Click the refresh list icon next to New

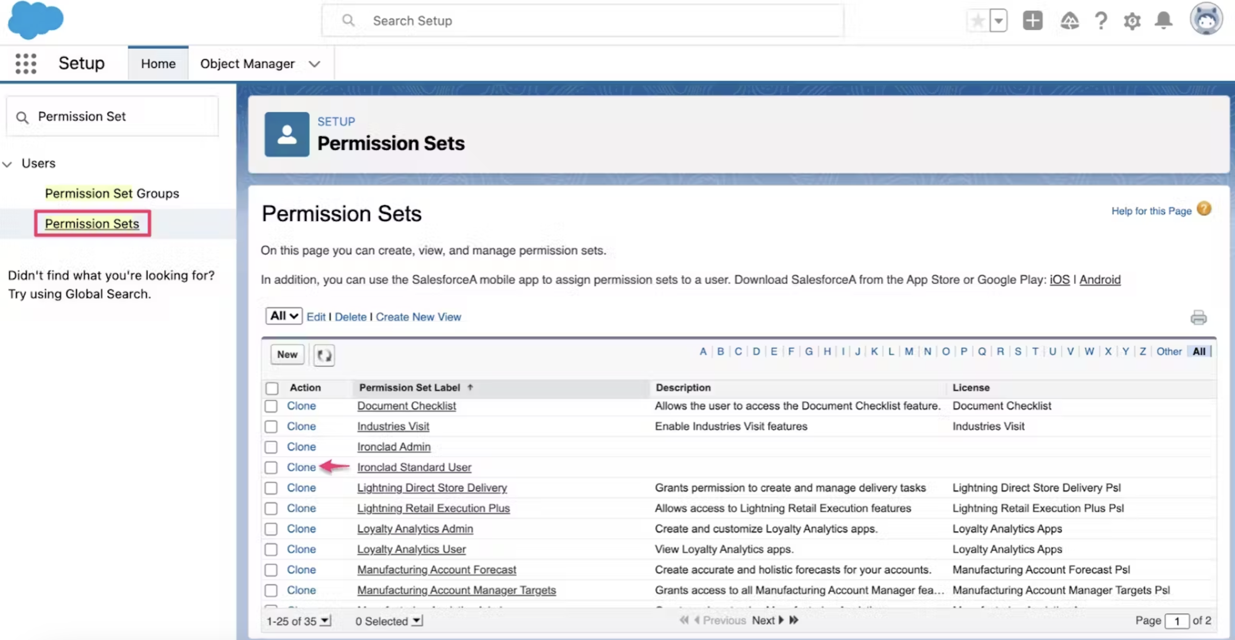click(x=324, y=355)
